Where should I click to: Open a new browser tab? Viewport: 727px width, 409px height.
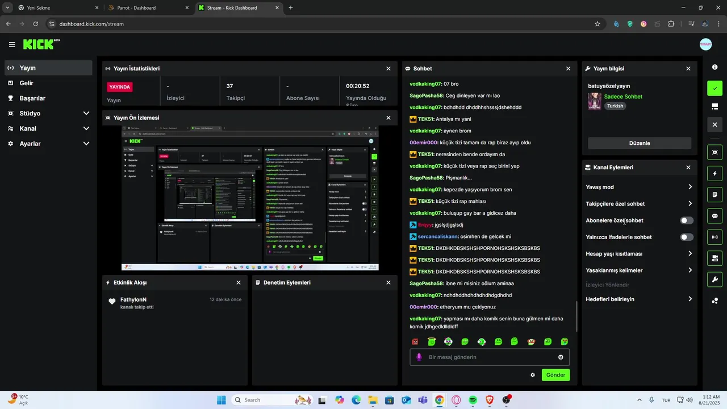point(291,8)
